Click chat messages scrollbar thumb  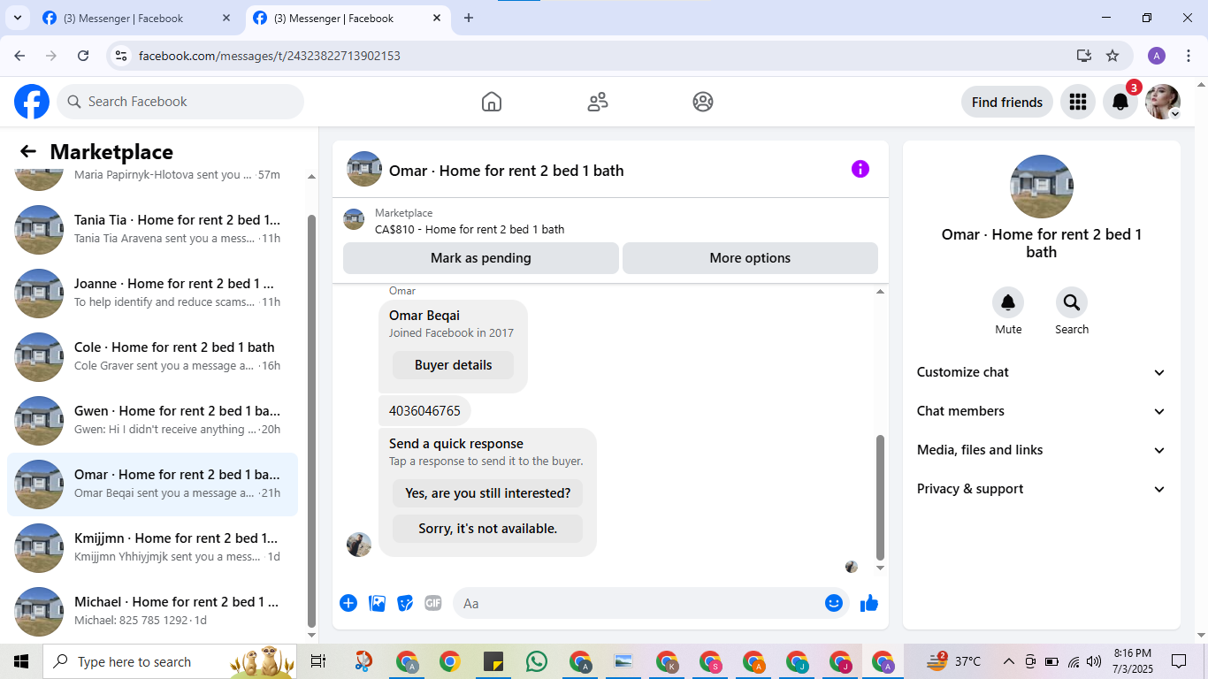coord(880,497)
